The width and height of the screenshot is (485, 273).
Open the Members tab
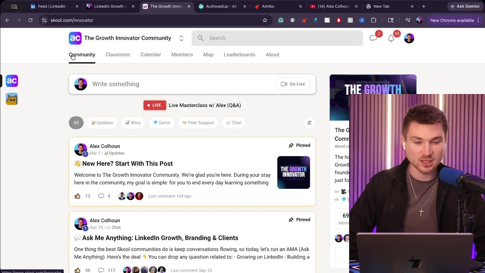pos(182,55)
